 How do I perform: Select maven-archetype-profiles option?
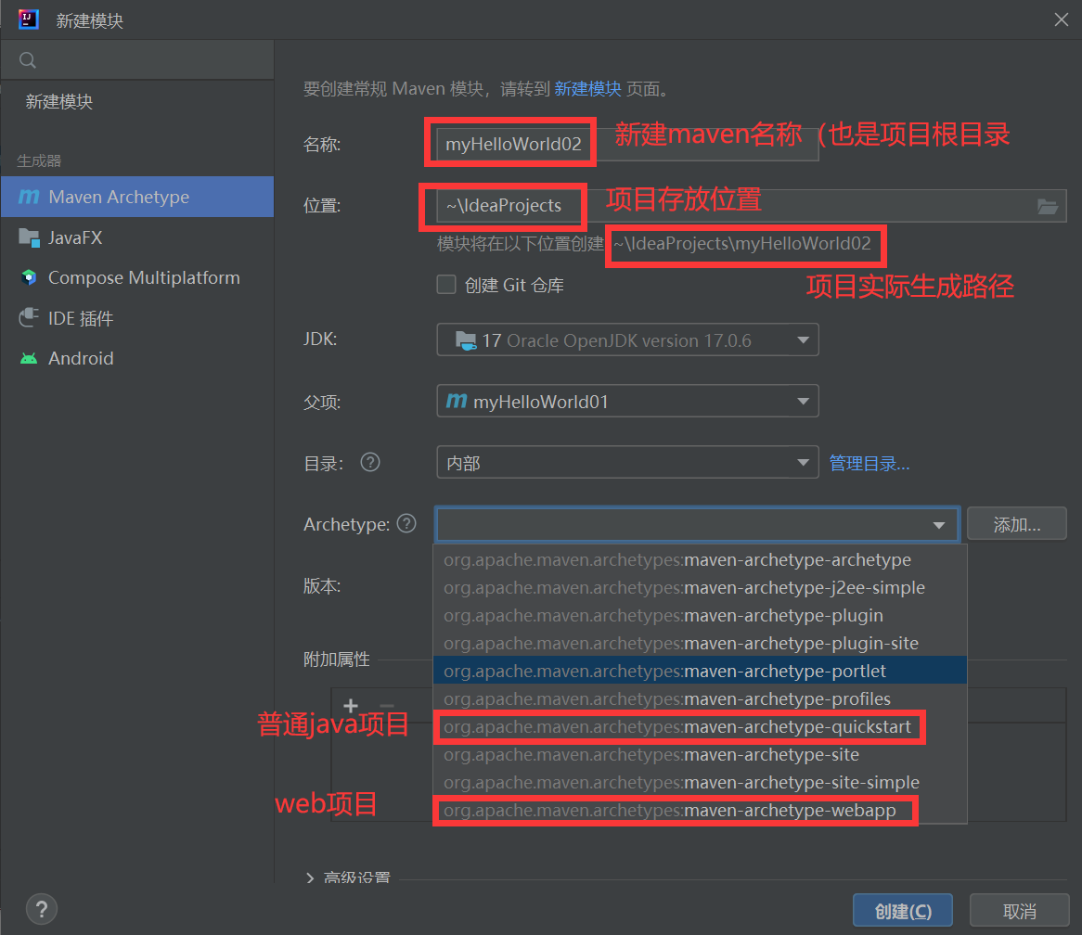click(700, 698)
